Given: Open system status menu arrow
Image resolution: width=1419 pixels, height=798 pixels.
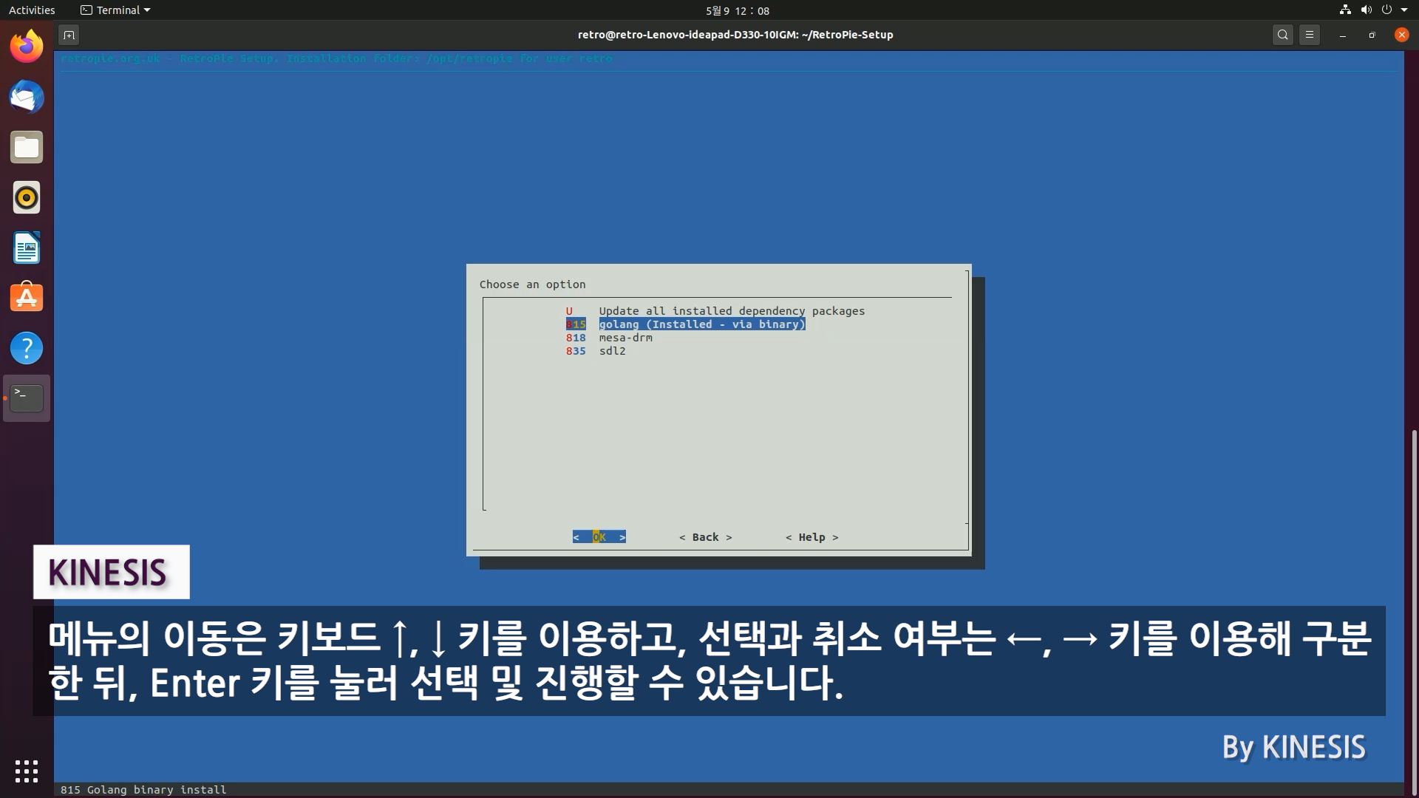Looking at the screenshot, I should [1403, 10].
